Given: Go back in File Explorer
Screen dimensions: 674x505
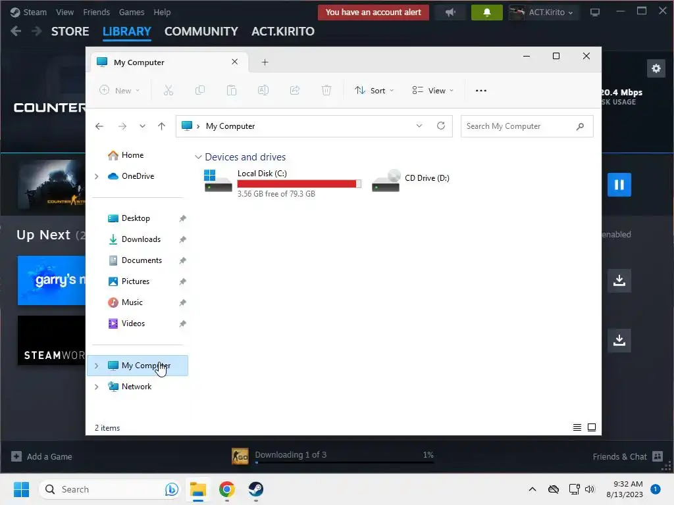Looking at the screenshot, I should click(99, 126).
